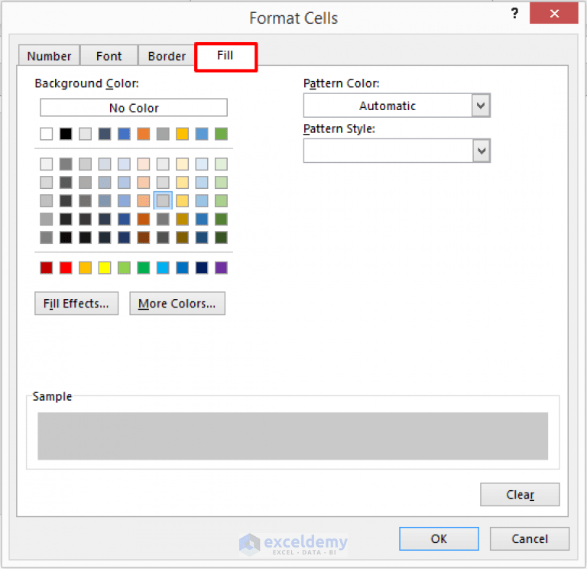Select the Fill tab
Viewport: 587px width, 569px height.
[225, 56]
